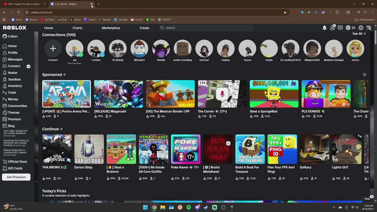Open Poke Haven 17+ game thumbnail
The height and width of the screenshot is (212, 377).
[186, 149]
